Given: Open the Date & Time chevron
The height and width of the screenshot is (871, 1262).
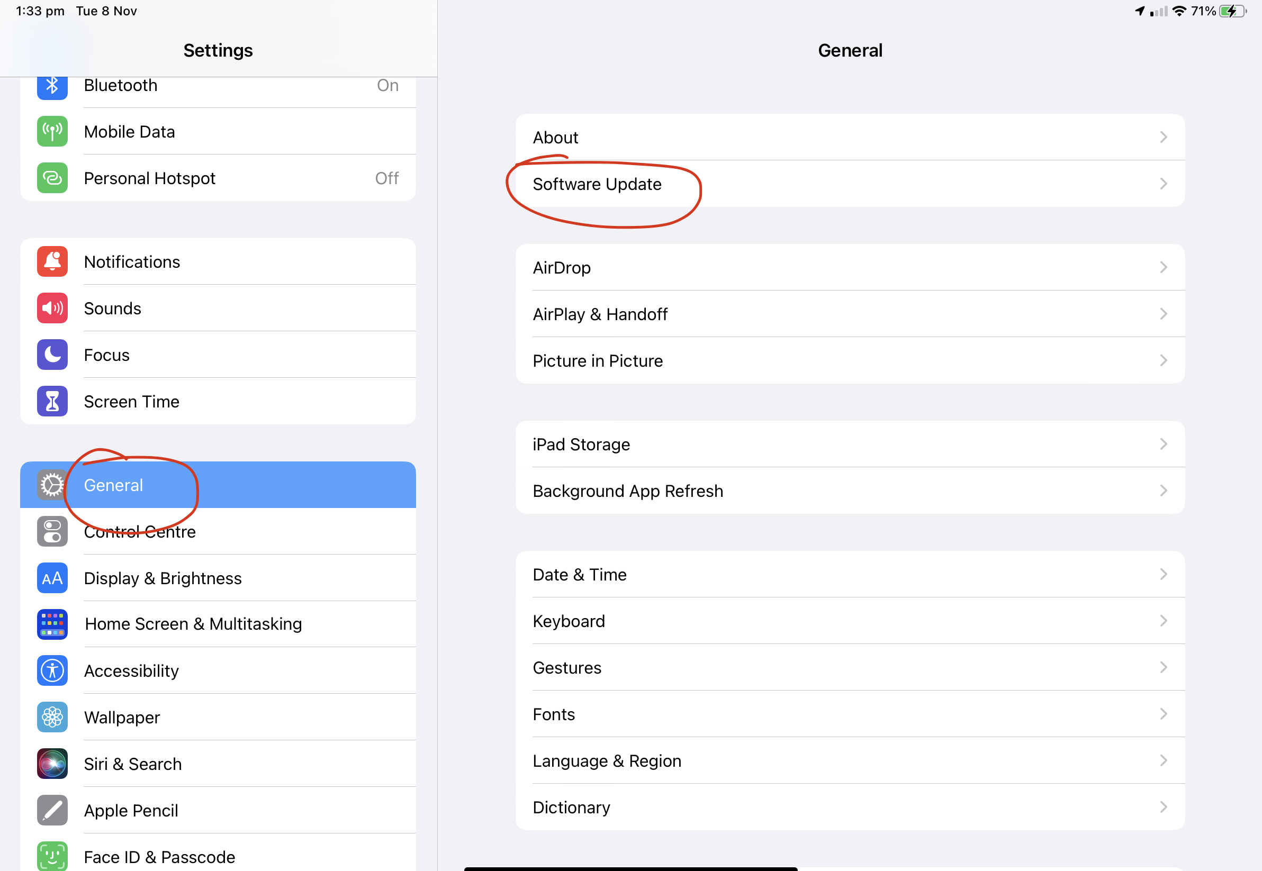Looking at the screenshot, I should (x=1163, y=574).
